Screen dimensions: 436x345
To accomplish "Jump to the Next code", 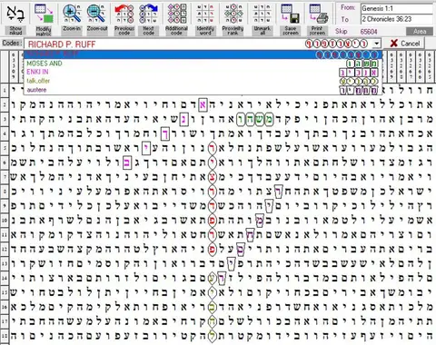I will click(148, 19).
